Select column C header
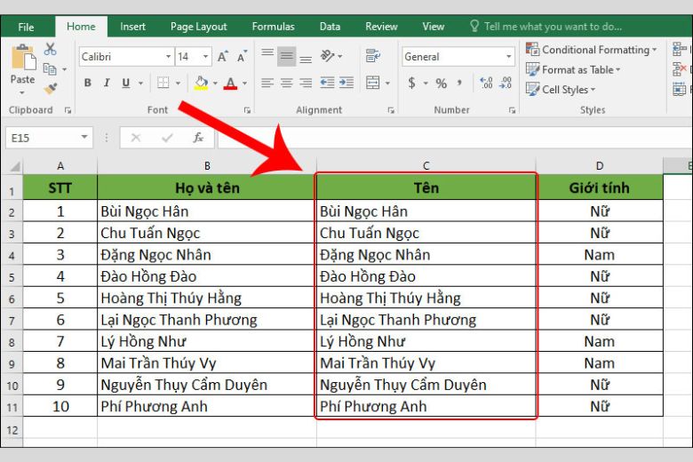This screenshot has width=693, height=462. pyautogui.click(x=426, y=166)
